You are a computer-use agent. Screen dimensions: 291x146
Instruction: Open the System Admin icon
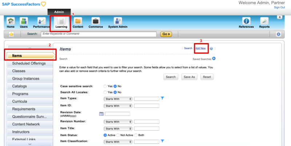click(x=118, y=21)
